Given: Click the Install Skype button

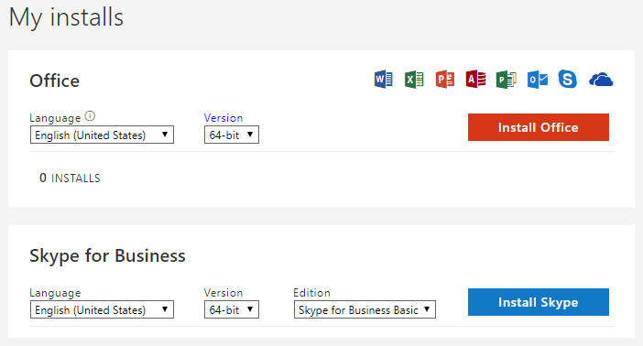Looking at the screenshot, I should tap(539, 302).
